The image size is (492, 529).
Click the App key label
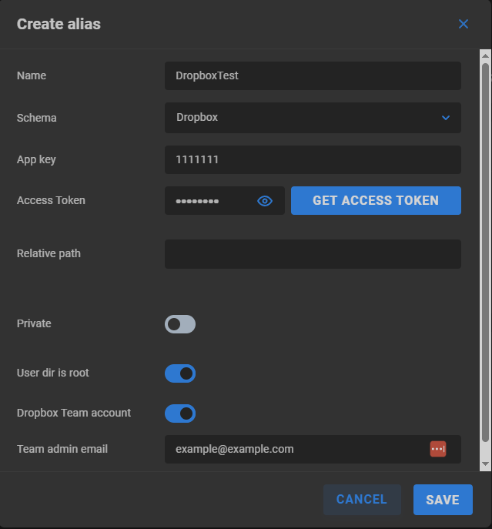point(36,159)
